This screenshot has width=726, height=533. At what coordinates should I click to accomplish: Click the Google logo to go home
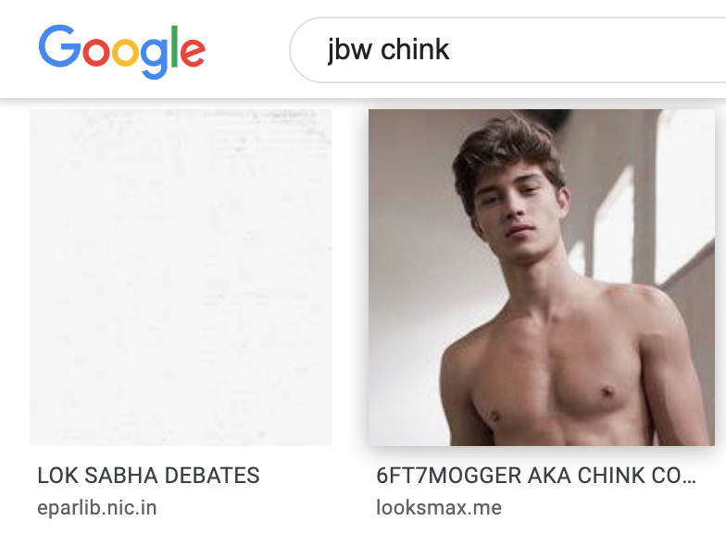tap(122, 52)
